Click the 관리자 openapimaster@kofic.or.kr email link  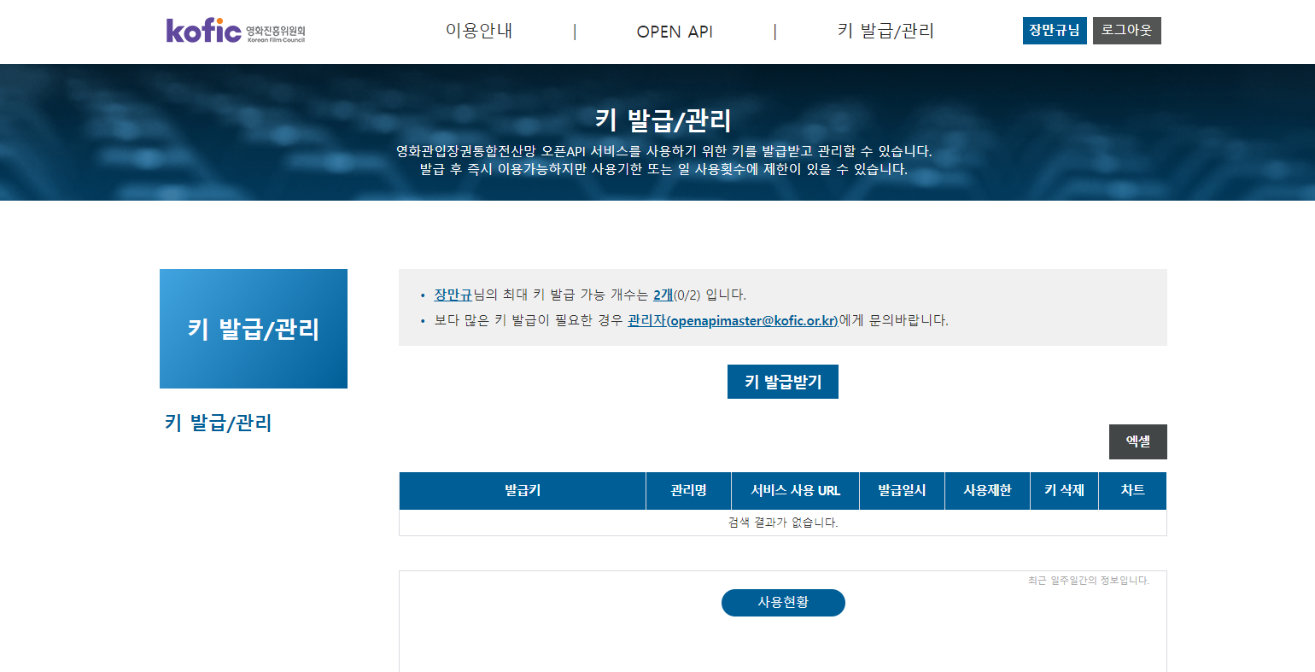point(733,320)
